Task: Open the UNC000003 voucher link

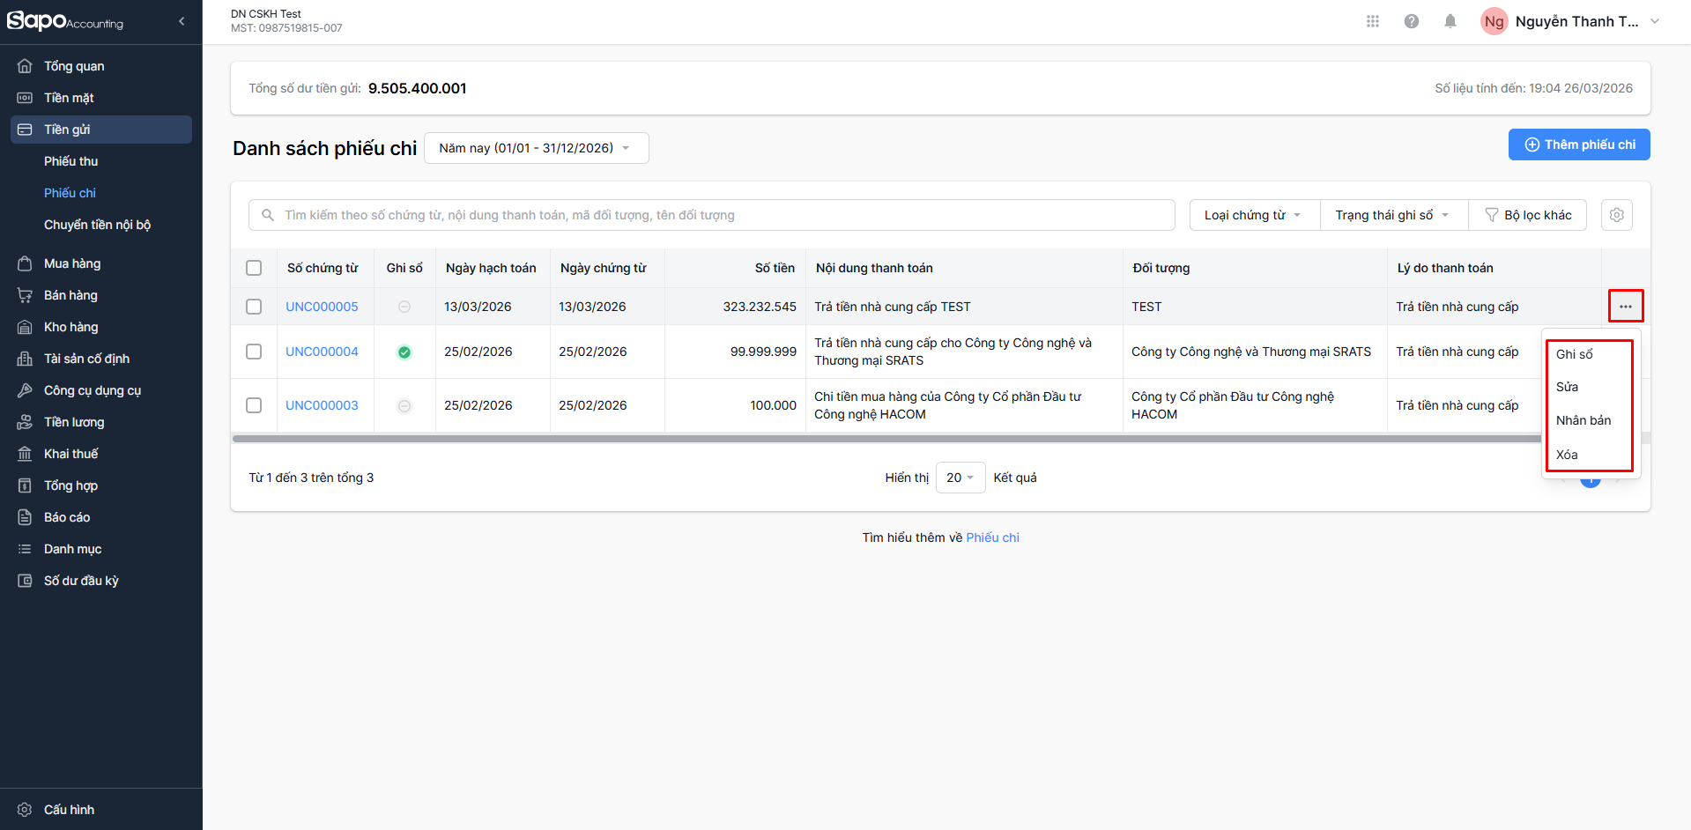Action: coord(322,405)
